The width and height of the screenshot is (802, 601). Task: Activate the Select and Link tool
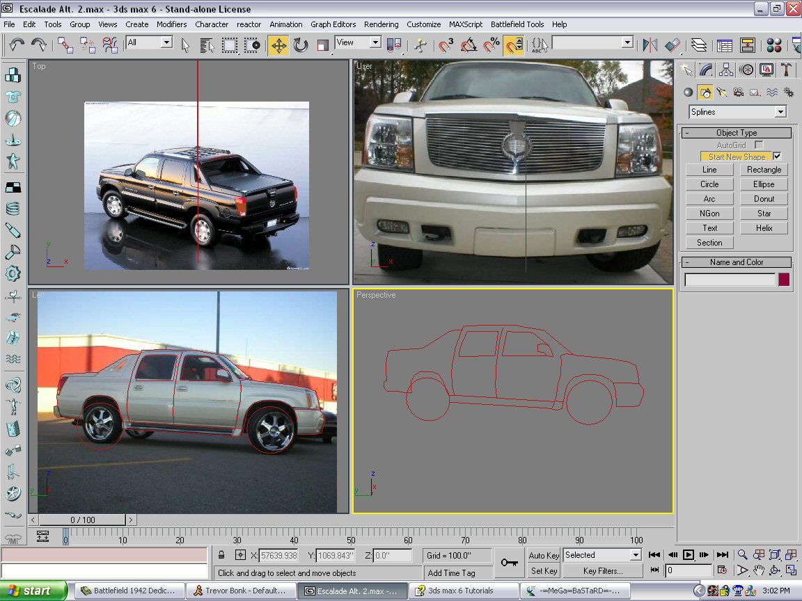click(65, 45)
